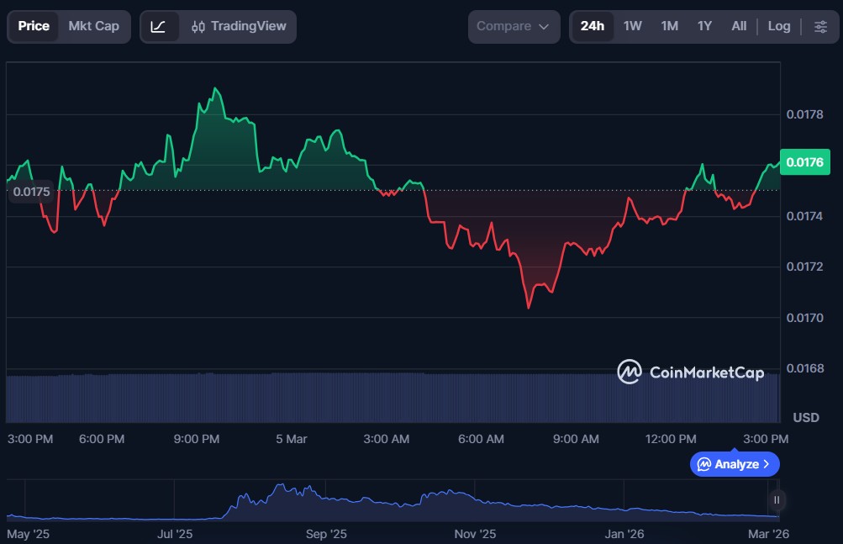Switch chart to Price view
Image resolution: width=843 pixels, height=544 pixels.
pos(34,26)
